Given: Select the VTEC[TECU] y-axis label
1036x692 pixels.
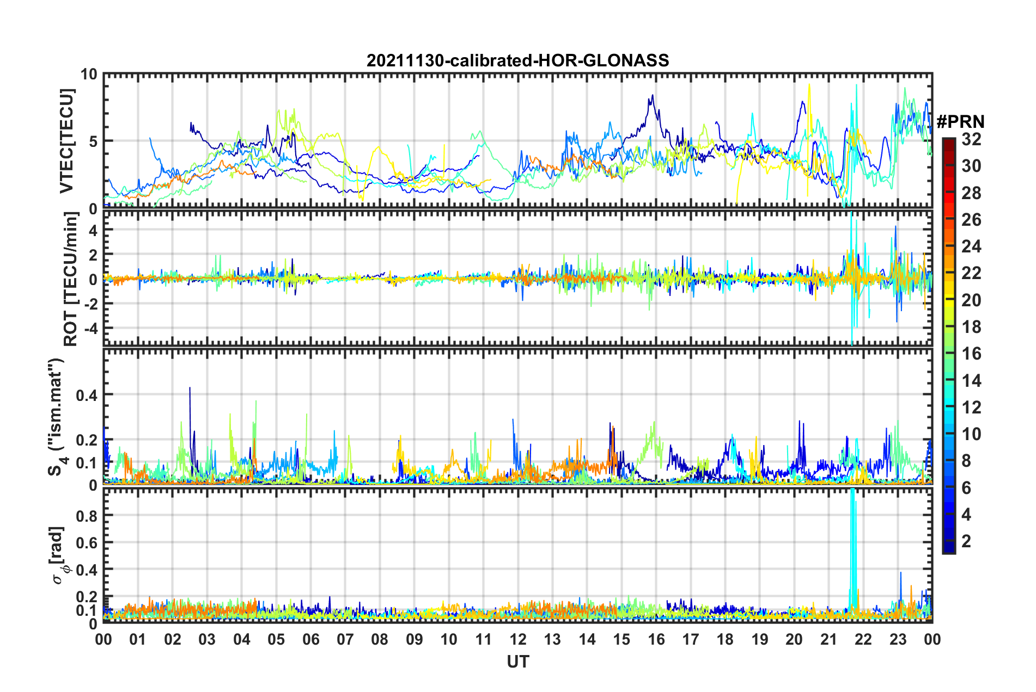Looking at the screenshot, I should (66, 141).
